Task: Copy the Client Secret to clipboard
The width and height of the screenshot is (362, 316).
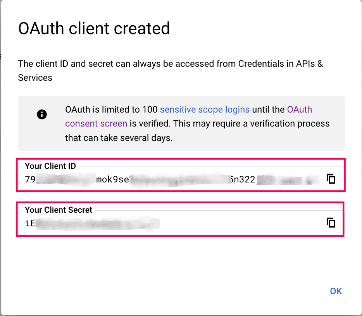Action: pos(331,223)
